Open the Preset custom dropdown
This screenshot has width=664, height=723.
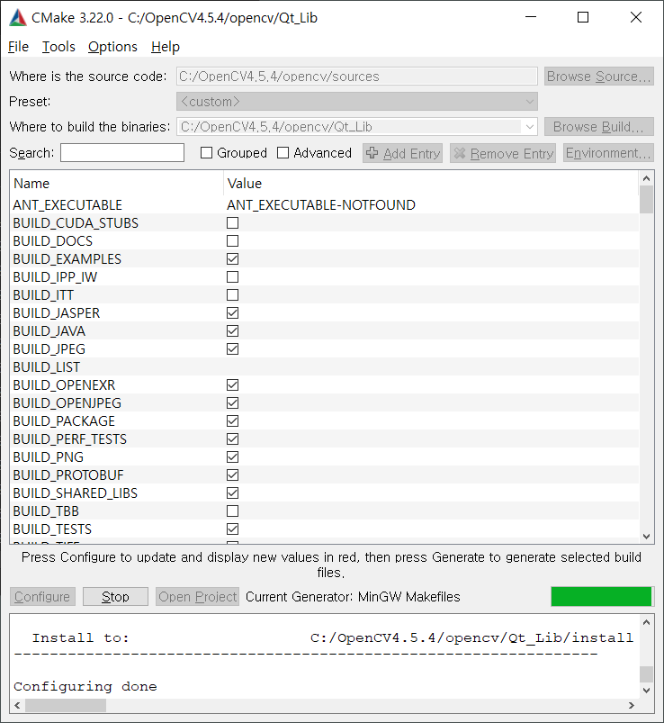click(356, 102)
